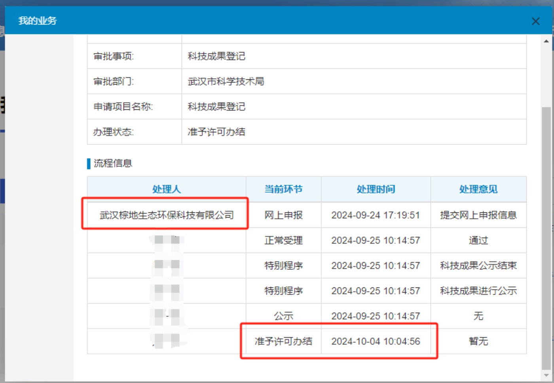Click the 流程信息 section heading

(113, 163)
